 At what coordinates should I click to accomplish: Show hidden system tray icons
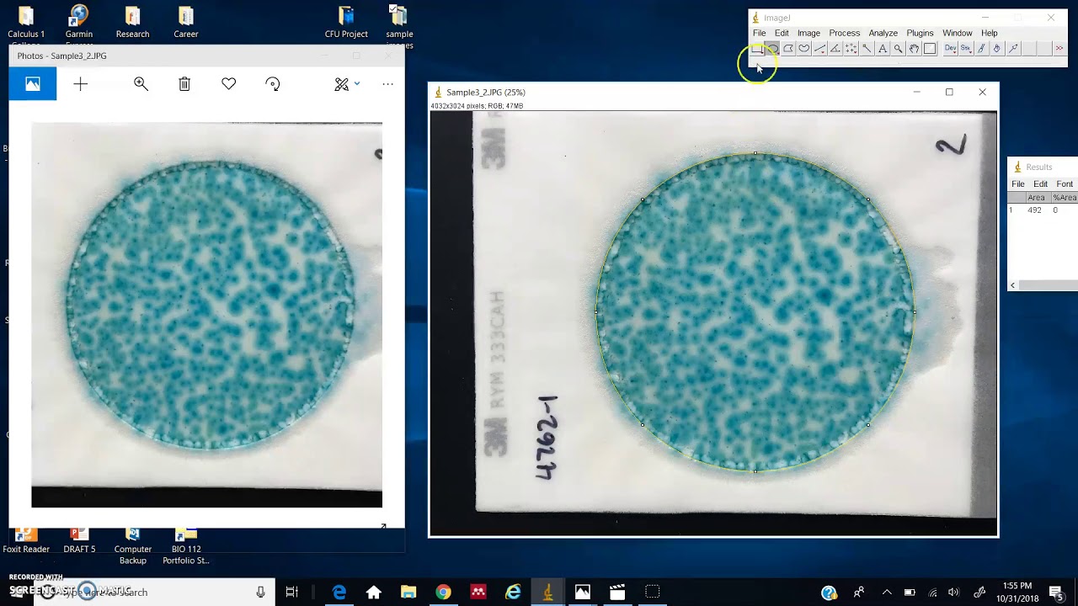pos(886,592)
